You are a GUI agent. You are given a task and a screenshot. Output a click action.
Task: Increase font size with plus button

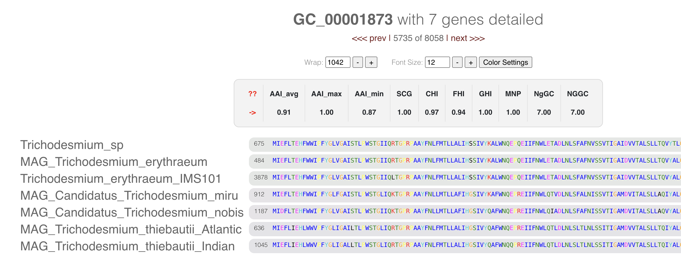point(471,62)
